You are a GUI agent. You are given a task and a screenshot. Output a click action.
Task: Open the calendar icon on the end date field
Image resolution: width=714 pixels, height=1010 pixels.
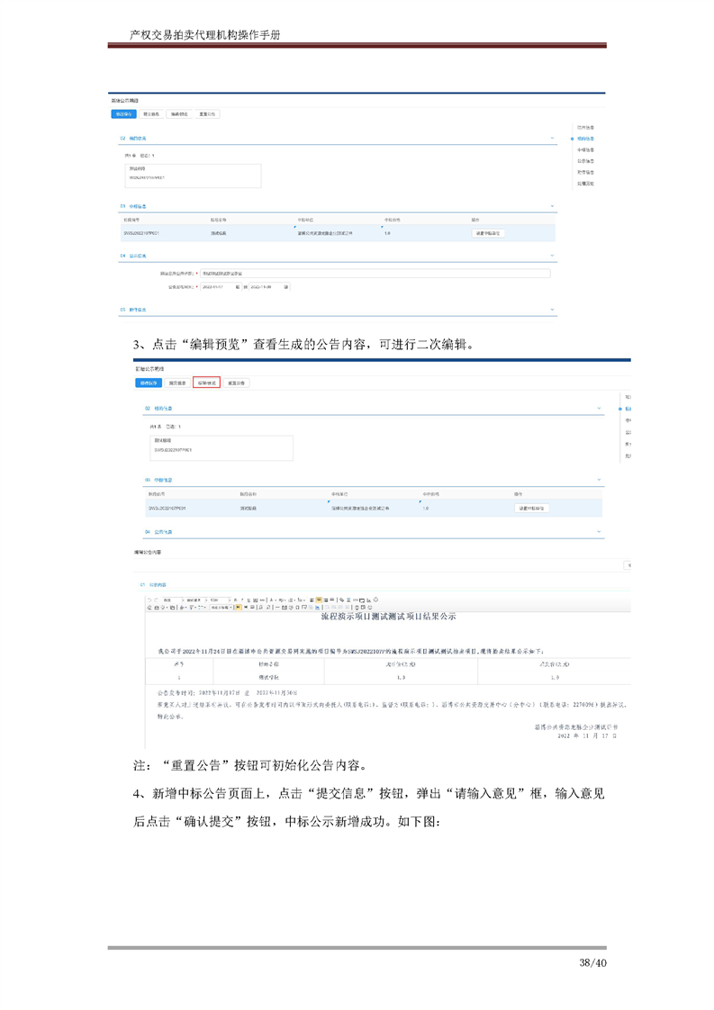pos(286,287)
